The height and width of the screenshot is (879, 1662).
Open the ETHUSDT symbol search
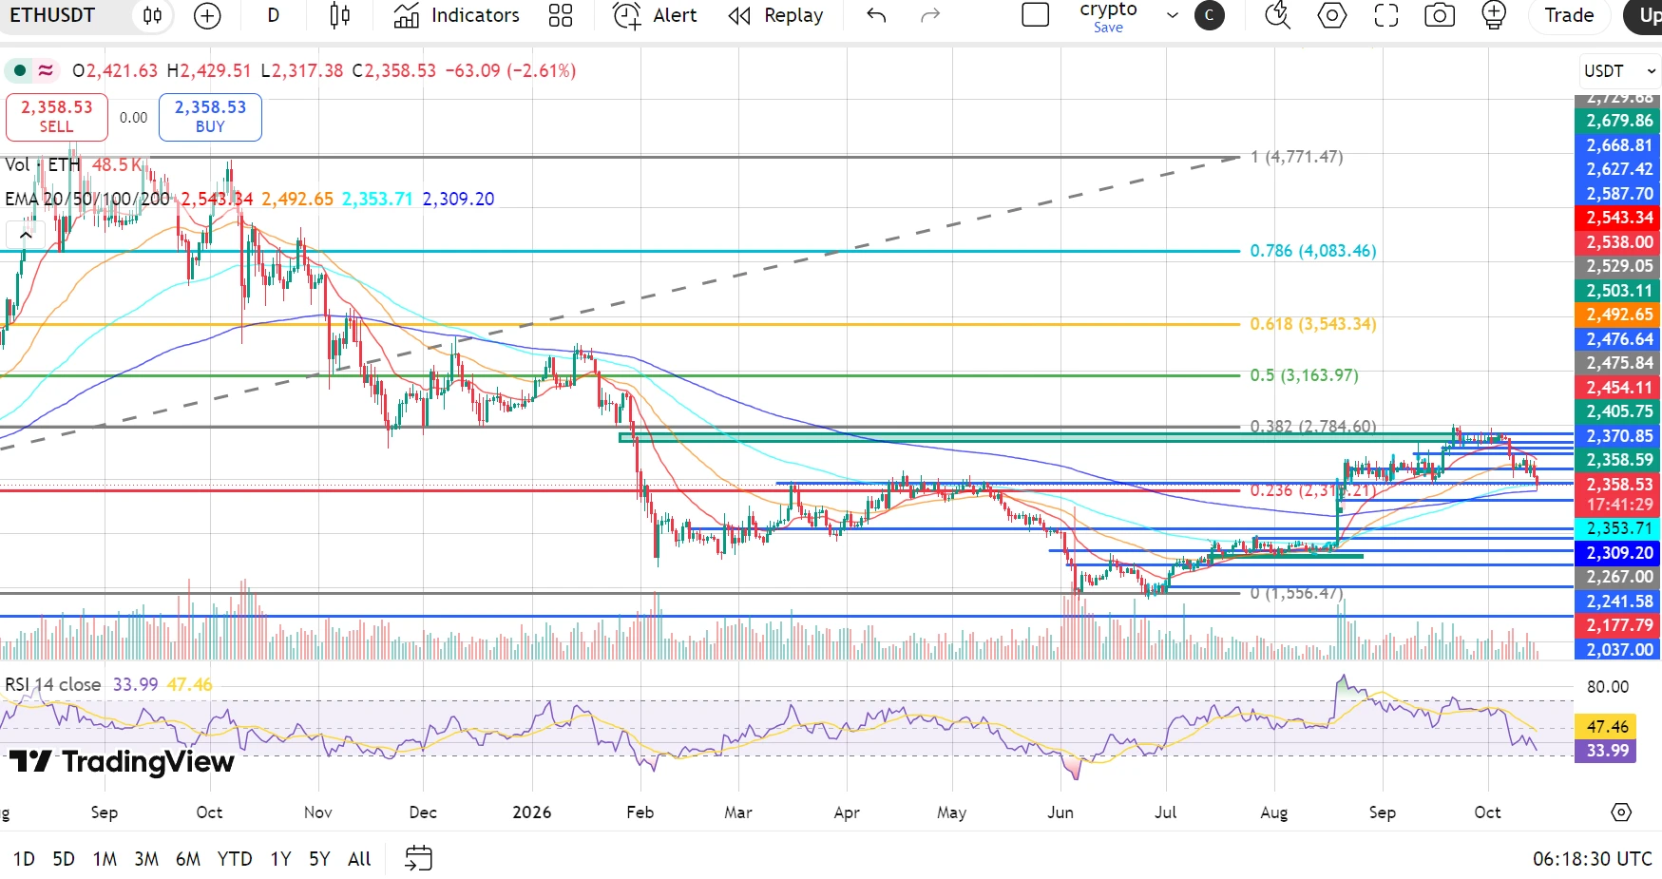click(x=53, y=15)
